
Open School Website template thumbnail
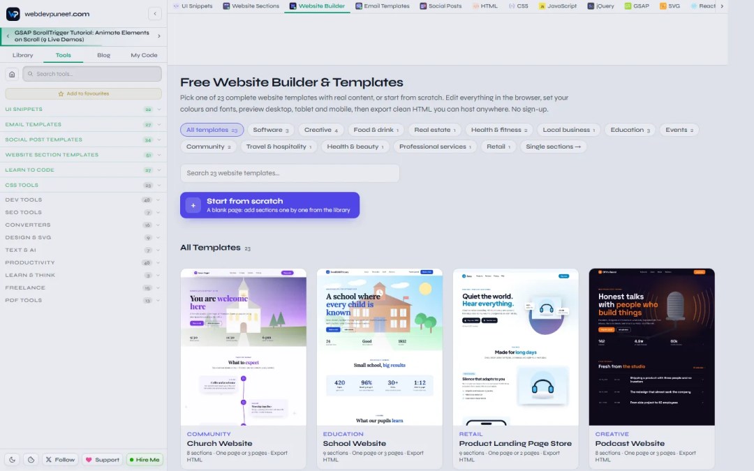[379, 347]
